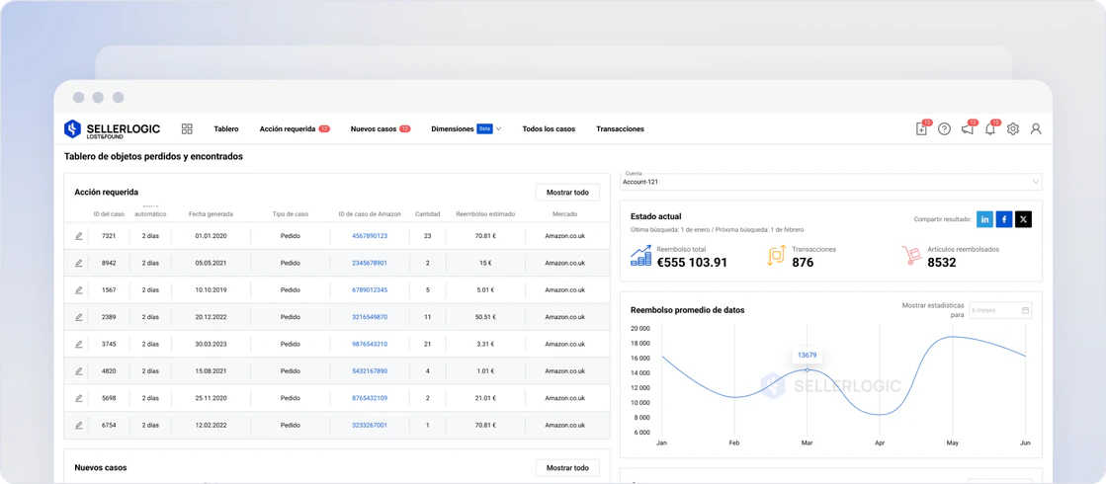Share result on LinkedIn

(984, 219)
